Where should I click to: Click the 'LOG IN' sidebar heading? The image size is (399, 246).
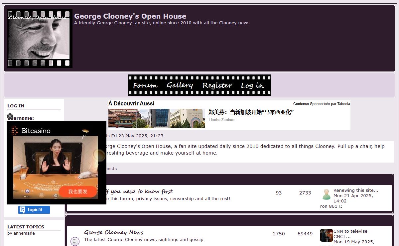[x=16, y=106]
